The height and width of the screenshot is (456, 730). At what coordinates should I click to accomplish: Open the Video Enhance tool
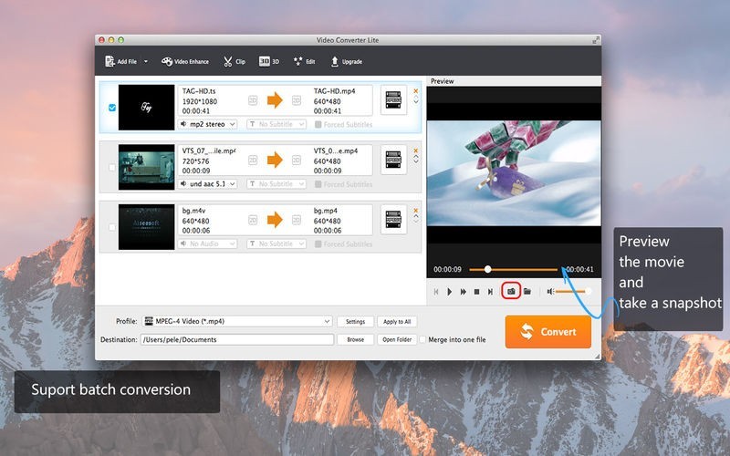[185, 62]
